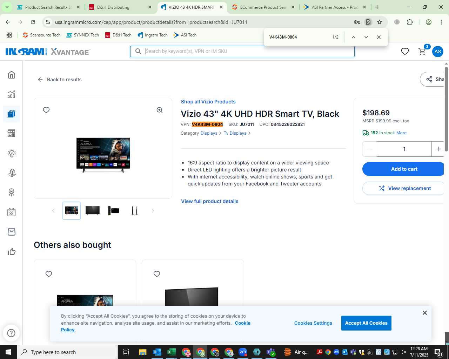Show next product thumbnails arrow
Screen dimensions: 449x359
coord(153,211)
